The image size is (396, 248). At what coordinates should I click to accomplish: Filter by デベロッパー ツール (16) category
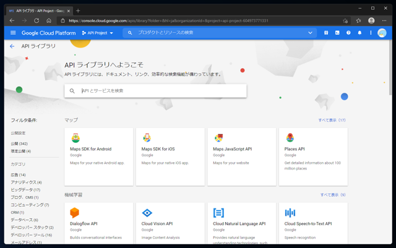point(32,235)
